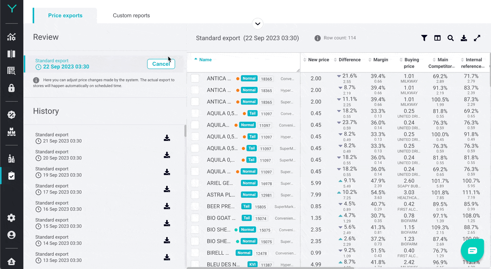The height and width of the screenshot is (269, 491).
Task: Click the table search magnifier icon
Action: coord(451,38)
